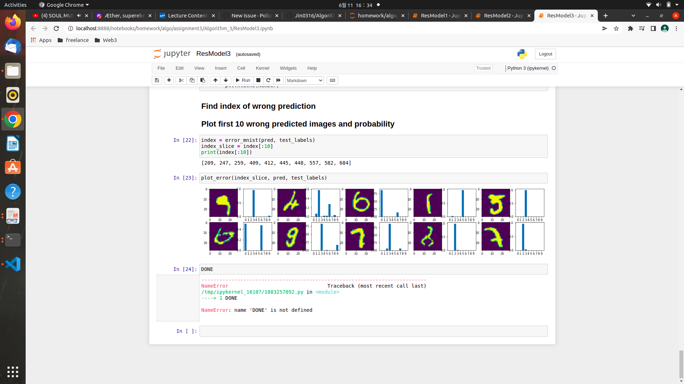Viewport: 684px width, 384px height.
Task: Restart kernel and run all cells icon
Action: coord(279,80)
